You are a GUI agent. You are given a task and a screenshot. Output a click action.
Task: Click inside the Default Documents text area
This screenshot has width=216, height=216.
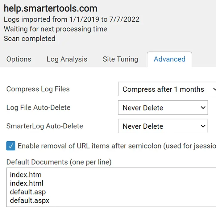coord(111,187)
